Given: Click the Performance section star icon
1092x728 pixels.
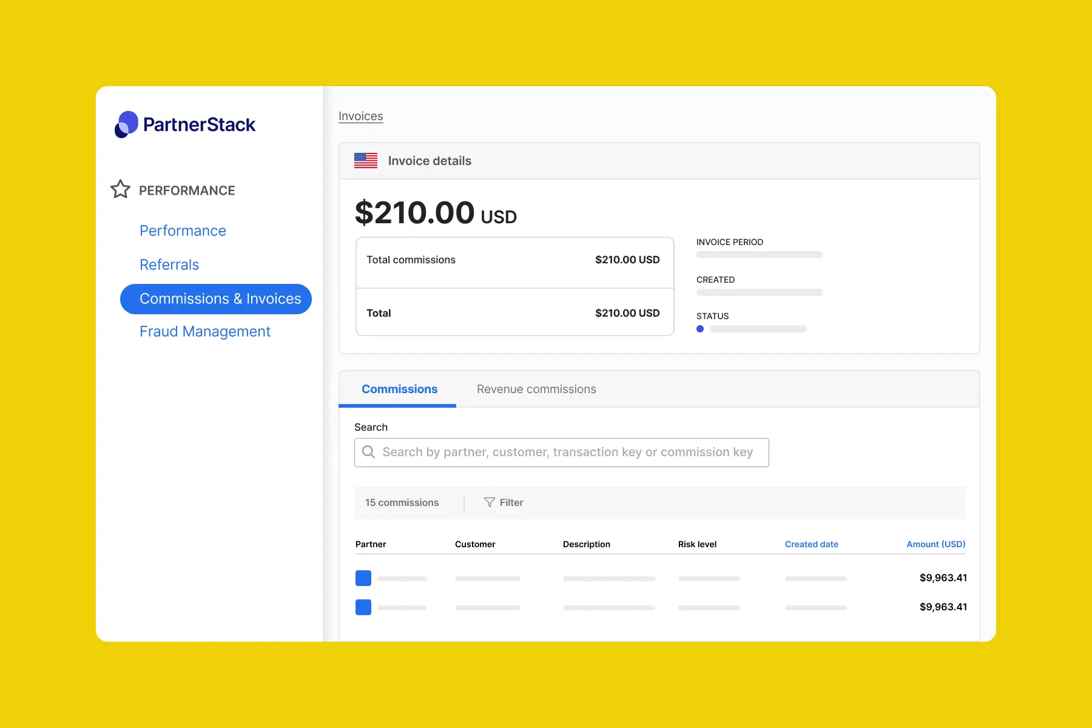Looking at the screenshot, I should click(120, 189).
